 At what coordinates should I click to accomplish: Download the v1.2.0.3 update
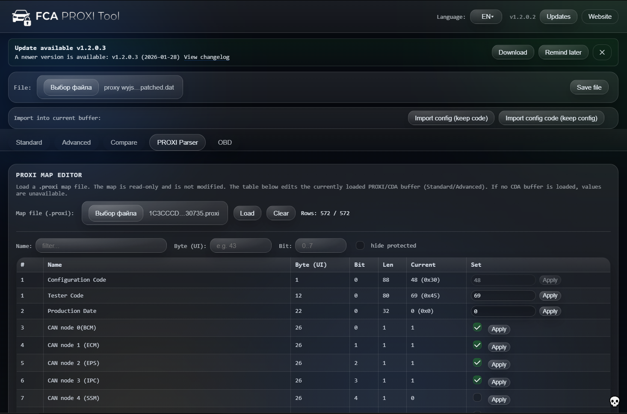[512, 52]
